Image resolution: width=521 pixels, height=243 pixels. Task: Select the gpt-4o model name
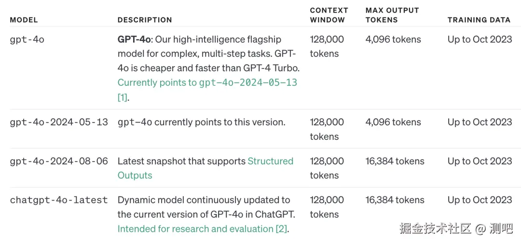click(27, 40)
